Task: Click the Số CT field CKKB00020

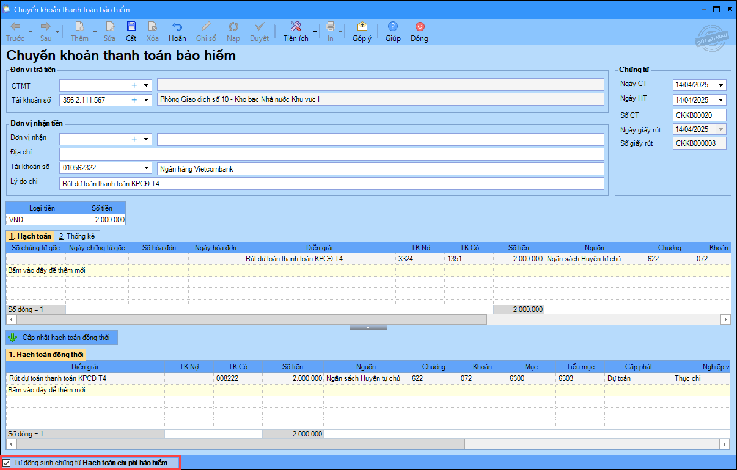Action: [x=700, y=115]
